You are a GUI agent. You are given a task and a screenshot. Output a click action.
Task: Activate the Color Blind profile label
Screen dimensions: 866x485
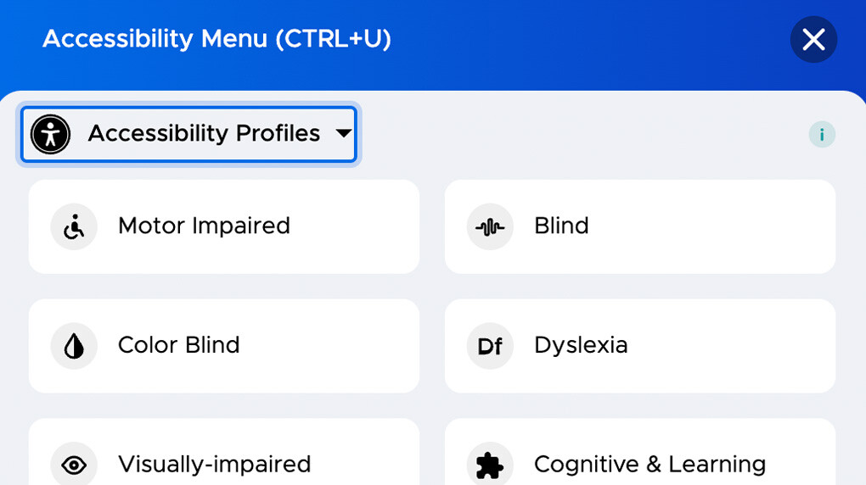tap(178, 346)
